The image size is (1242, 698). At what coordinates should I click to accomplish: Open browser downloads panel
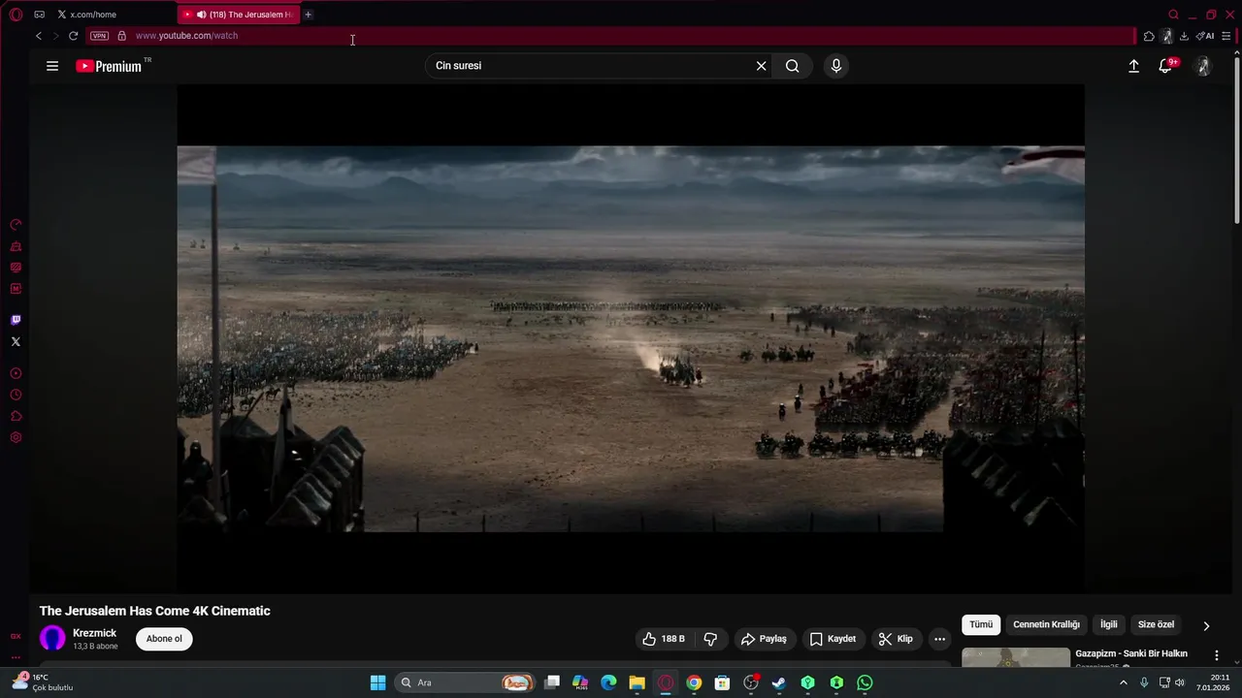point(1184,36)
